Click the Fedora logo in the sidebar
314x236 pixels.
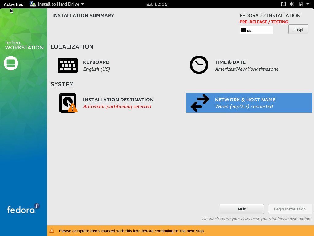23,209
